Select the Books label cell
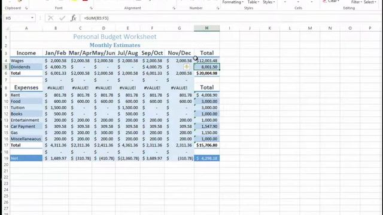 tap(26, 114)
